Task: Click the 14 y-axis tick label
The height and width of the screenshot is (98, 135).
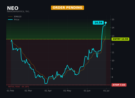Action: point(113,28)
